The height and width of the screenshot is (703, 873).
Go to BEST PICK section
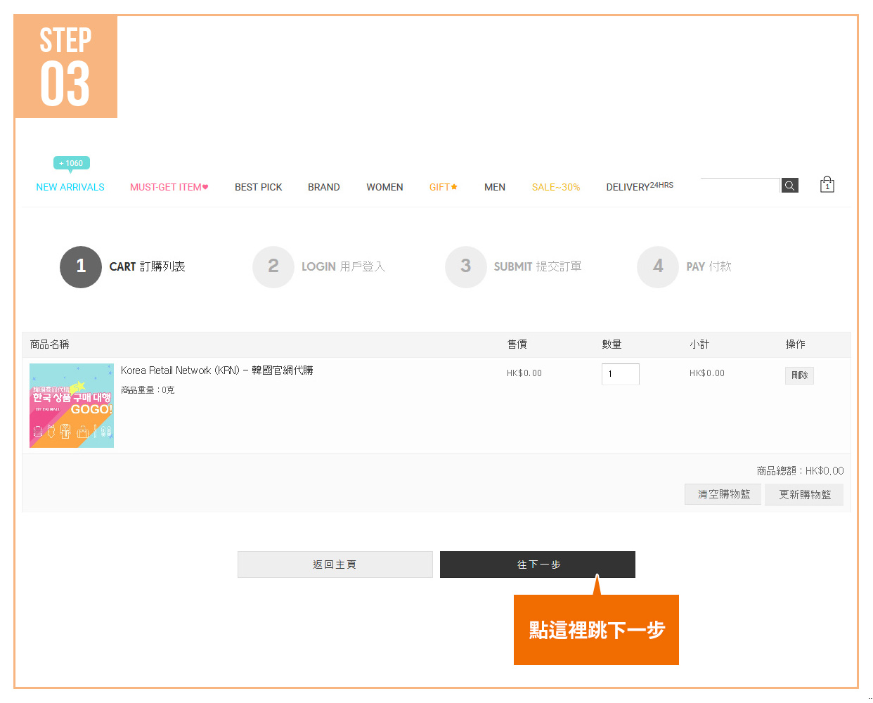tap(258, 187)
